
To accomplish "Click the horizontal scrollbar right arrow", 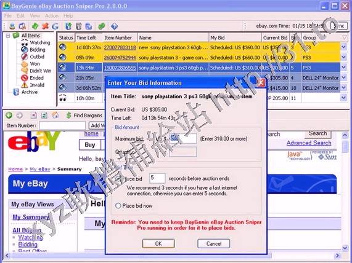I will (337, 256).
